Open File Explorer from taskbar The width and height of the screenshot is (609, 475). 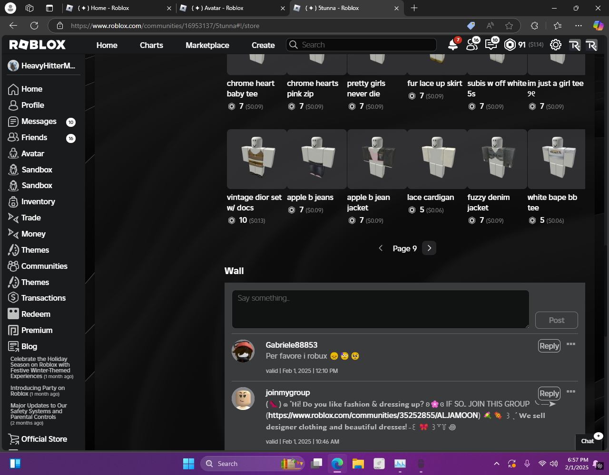tap(358, 464)
